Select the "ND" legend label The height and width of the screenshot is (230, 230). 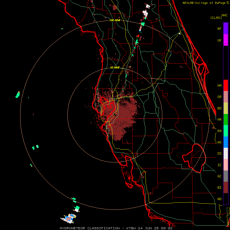point(219,199)
